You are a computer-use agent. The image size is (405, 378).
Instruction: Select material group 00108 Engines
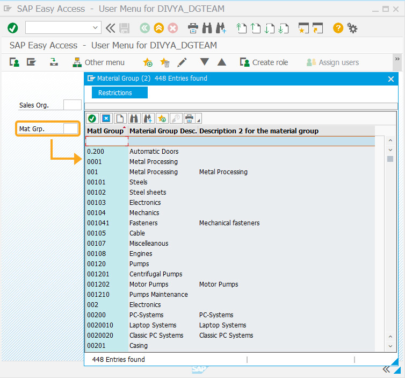tap(230, 254)
